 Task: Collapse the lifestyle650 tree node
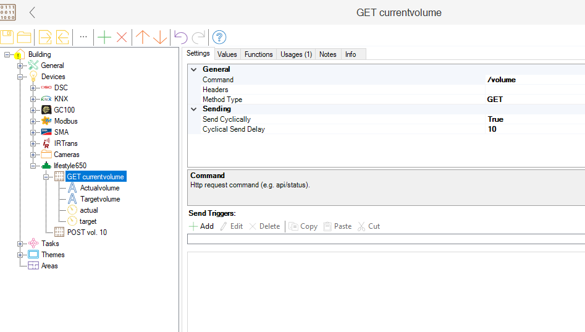[33, 166]
